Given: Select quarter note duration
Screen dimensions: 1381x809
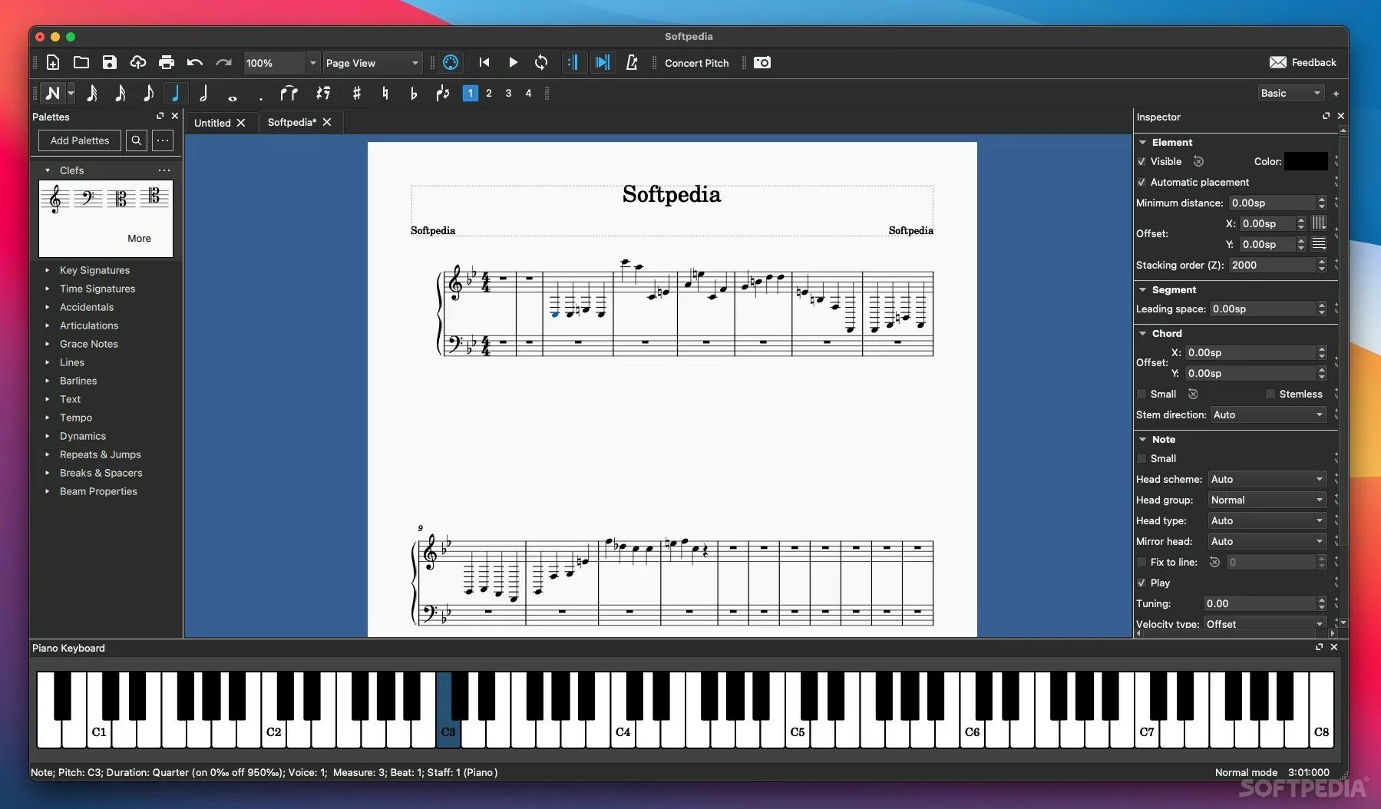Looking at the screenshot, I should click(x=176, y=94).
